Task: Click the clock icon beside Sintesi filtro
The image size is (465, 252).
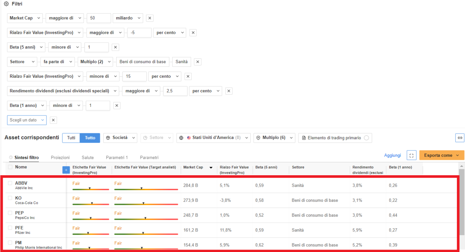Action: 11,157
